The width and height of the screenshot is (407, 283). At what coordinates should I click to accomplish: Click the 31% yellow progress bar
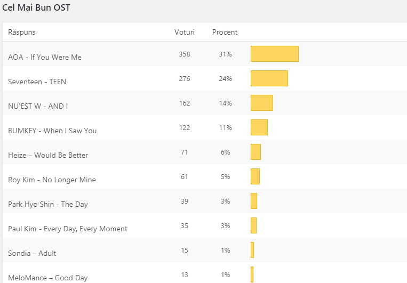(x=274, y=54)
